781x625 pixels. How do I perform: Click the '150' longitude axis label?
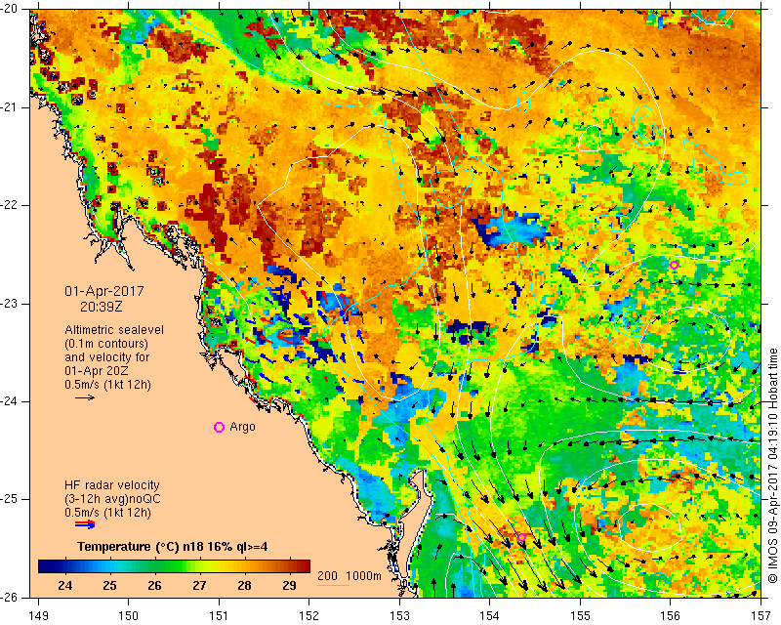[129, 616]
